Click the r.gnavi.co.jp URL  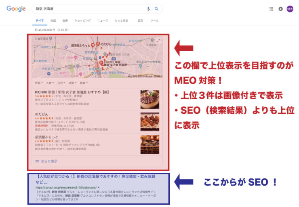pyautogui.click(x=66, y=187)
